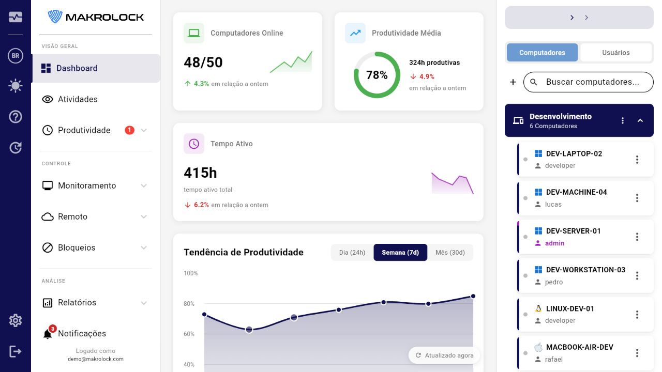Click the Produtividade clock icon

point(48,130)
